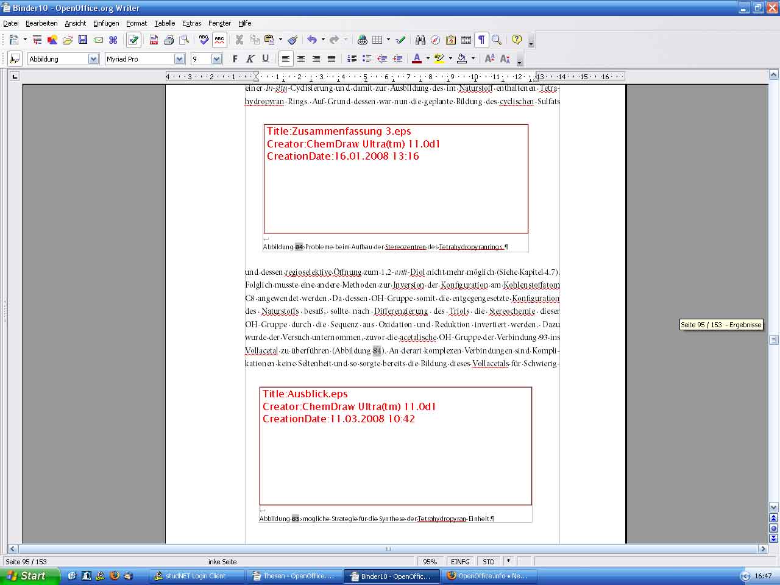Click the 95% zoom field in status bar

[430, 561]
